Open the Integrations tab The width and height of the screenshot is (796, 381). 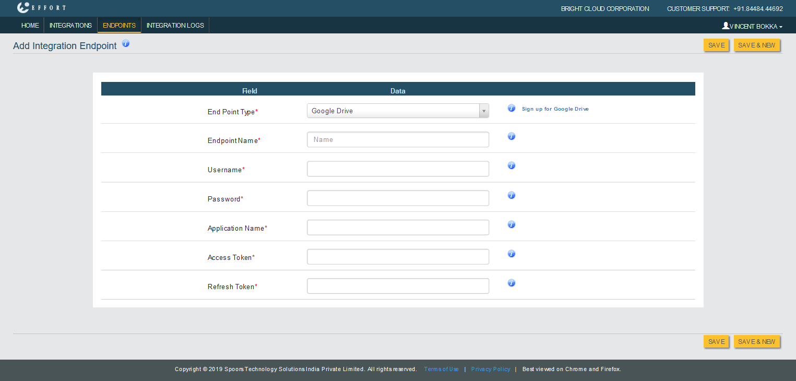(70, 26)
